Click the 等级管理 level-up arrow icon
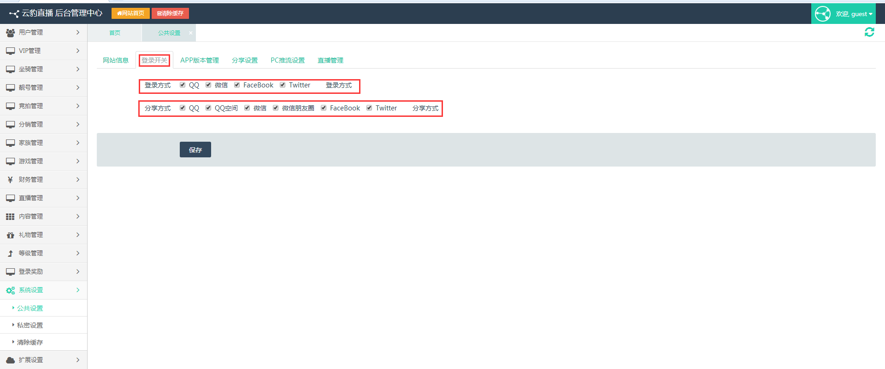Screen dimensions: 885x369 [x=10, y=254]
